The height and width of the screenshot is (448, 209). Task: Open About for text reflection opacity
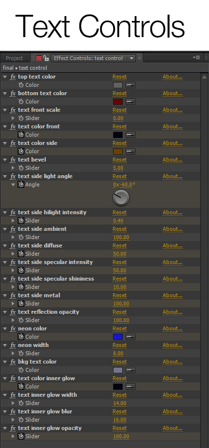click(172, 312)
